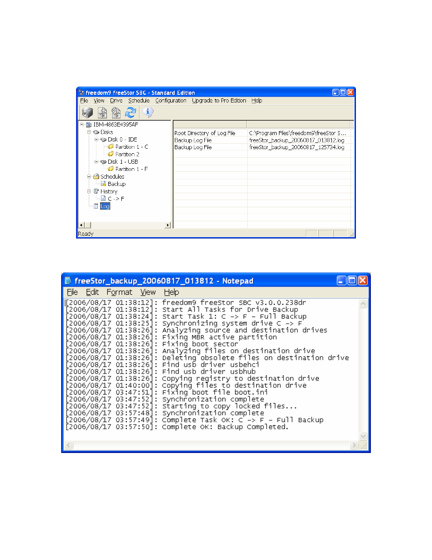The height and width of the screenshot is (560, 432).
Task: Open the View menu in Notepad
Action: [x=148, y=292]
